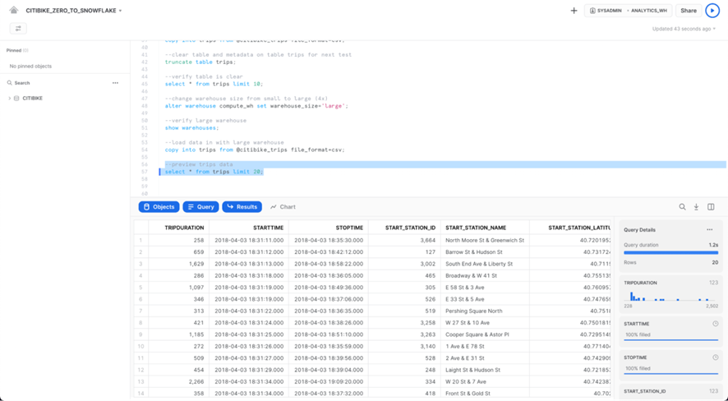Click the plus icon to add worksheet

(x=574, y=11)
